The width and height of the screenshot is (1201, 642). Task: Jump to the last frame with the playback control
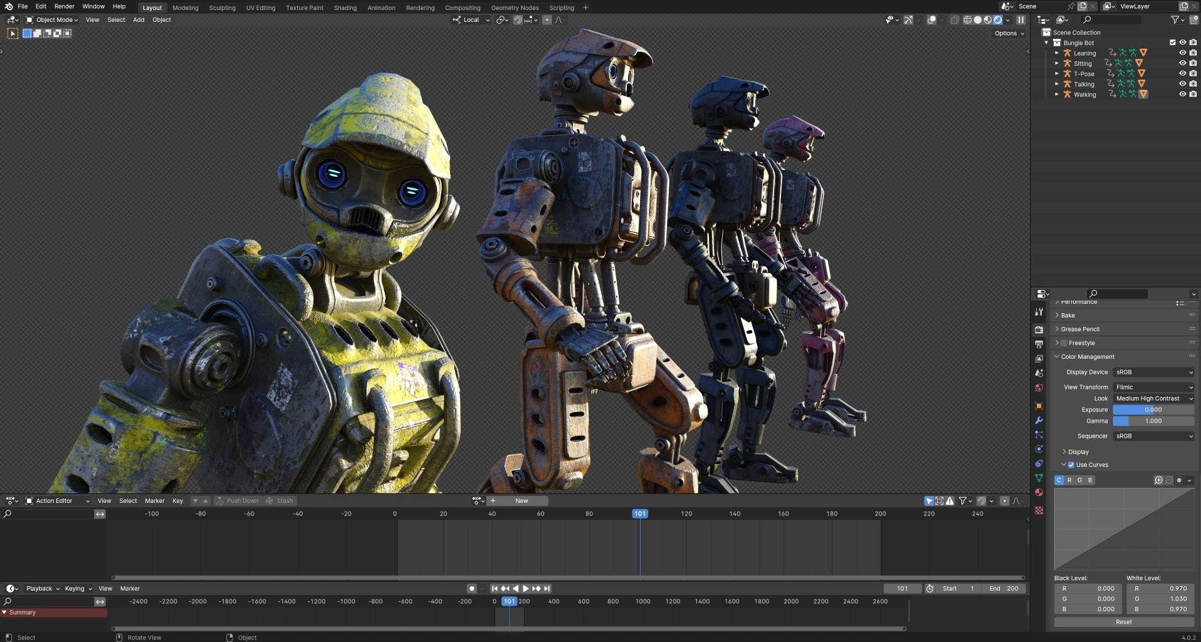pyautogui.click(x=546, y=588)
